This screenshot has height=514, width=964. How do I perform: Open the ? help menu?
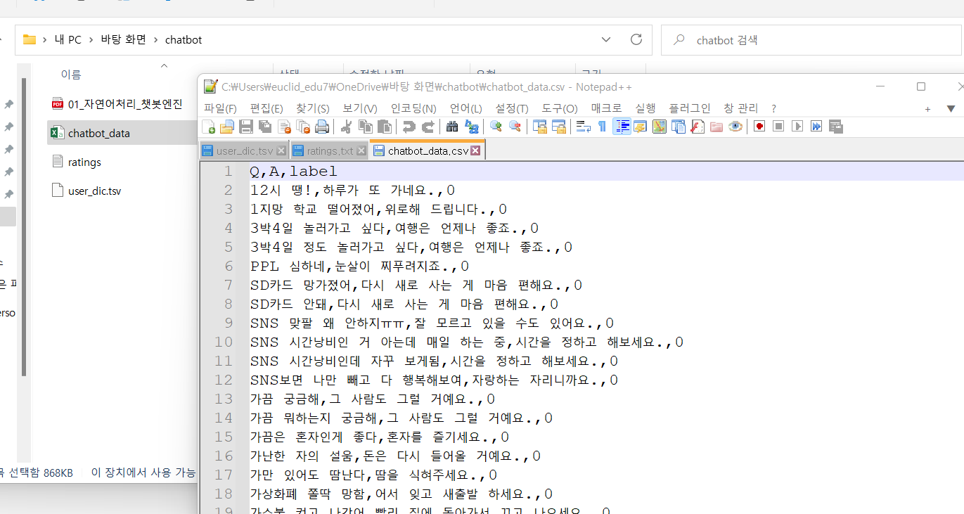[773, 108]
